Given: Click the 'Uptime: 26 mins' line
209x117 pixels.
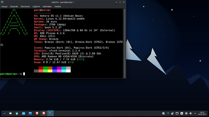Looking at the screenshot, I should 45,22.
